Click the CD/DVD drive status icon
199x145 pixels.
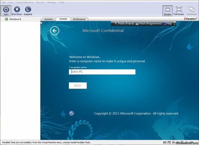tap(173, 142)
